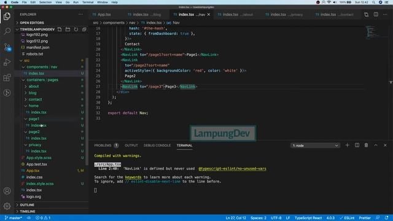This screenshot has height=221, width=393.
Task: Click TypeScript React language mode
Action: coord(308,218)
